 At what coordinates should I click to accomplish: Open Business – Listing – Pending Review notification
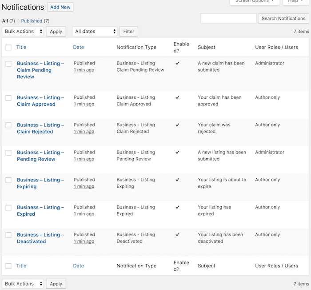coord(40,156)
